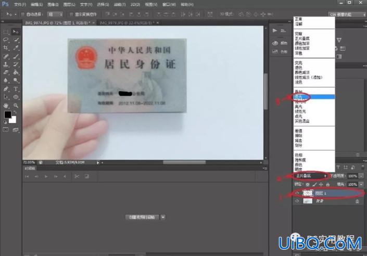Select the Eraser tool

(x=6, y=72)
